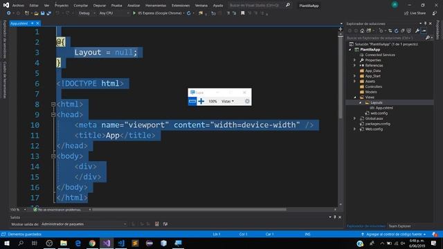443x249 pixels.
Task: Click the Sync with Active Document icon
Action: 390,30
